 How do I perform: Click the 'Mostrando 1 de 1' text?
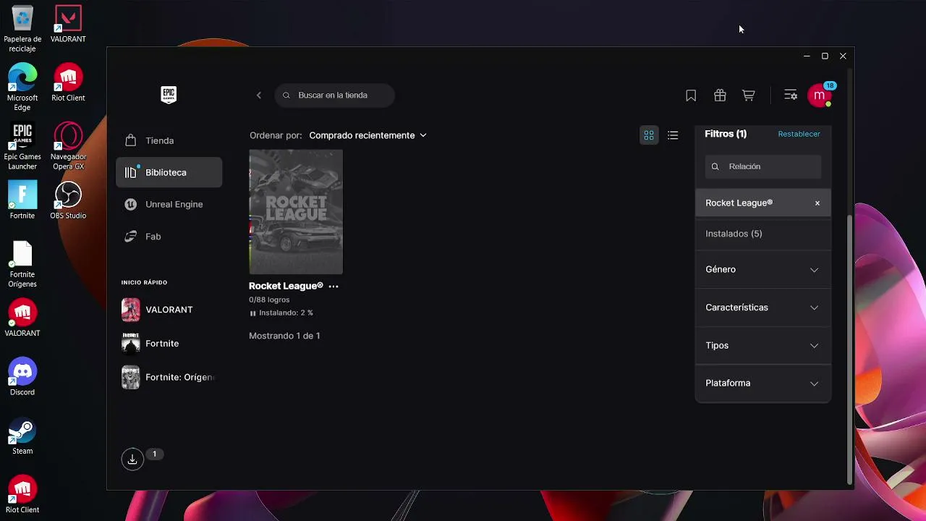284,336
